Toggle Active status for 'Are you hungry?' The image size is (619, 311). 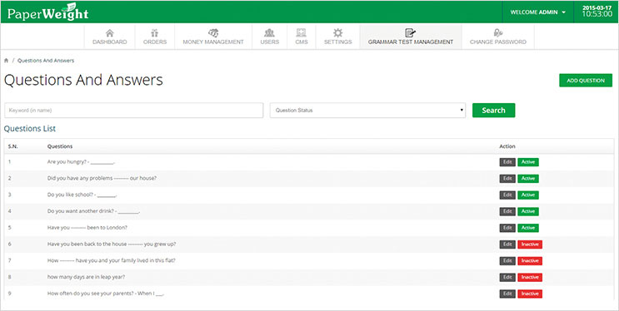[x=528, y=162]
